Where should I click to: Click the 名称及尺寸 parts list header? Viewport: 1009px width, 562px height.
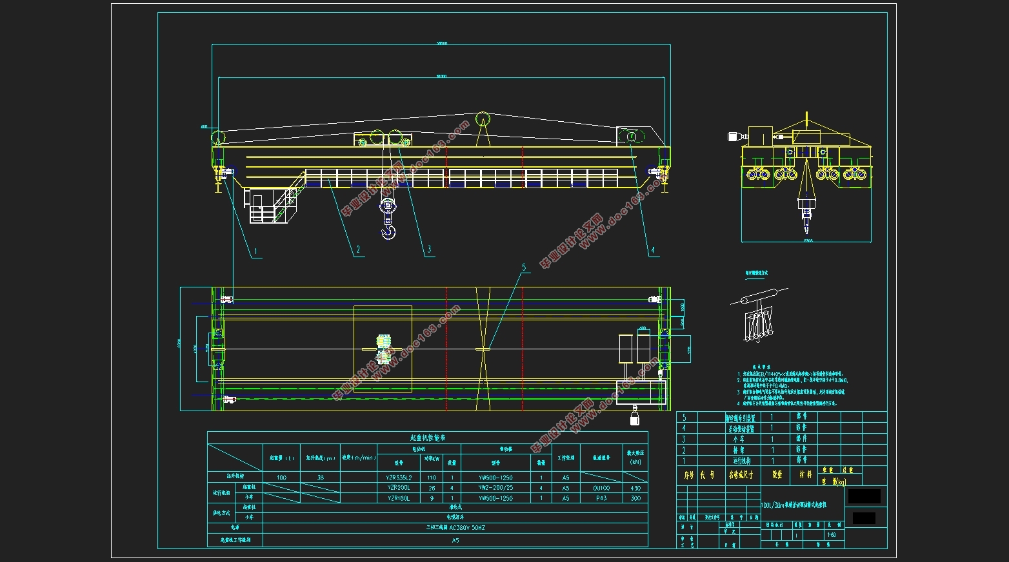click(741, 475)
